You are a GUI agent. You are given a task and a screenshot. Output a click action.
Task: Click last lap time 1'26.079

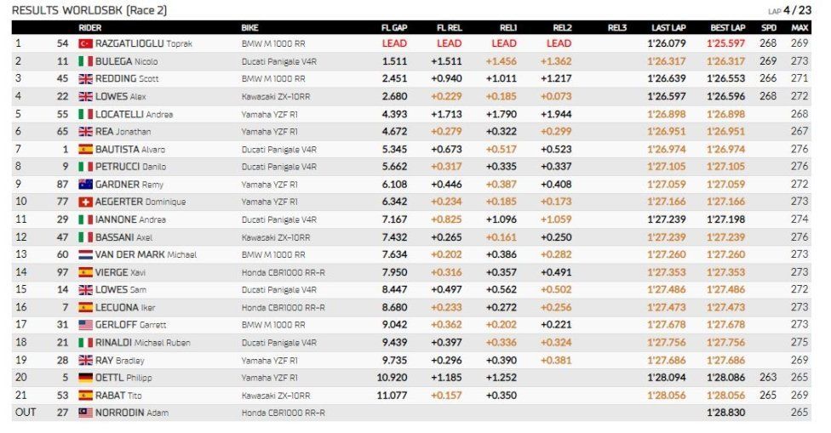click(x=666, y=43)
